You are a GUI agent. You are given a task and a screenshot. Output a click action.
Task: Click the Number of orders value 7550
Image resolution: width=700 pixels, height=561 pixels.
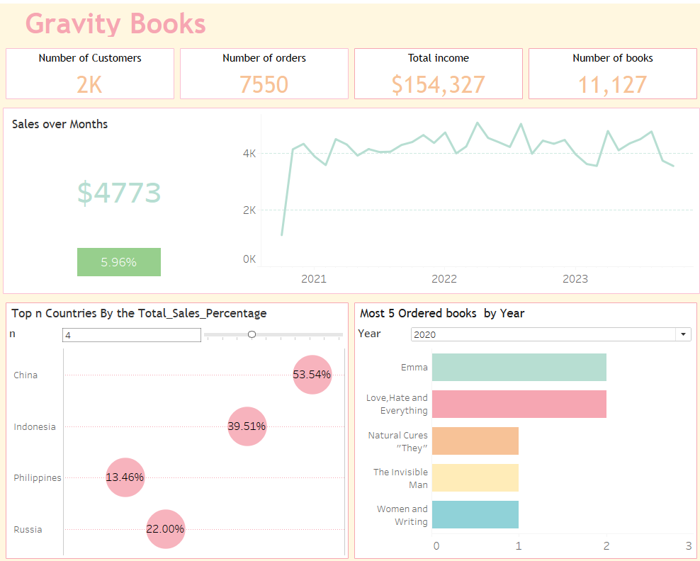tap(264, 85)
